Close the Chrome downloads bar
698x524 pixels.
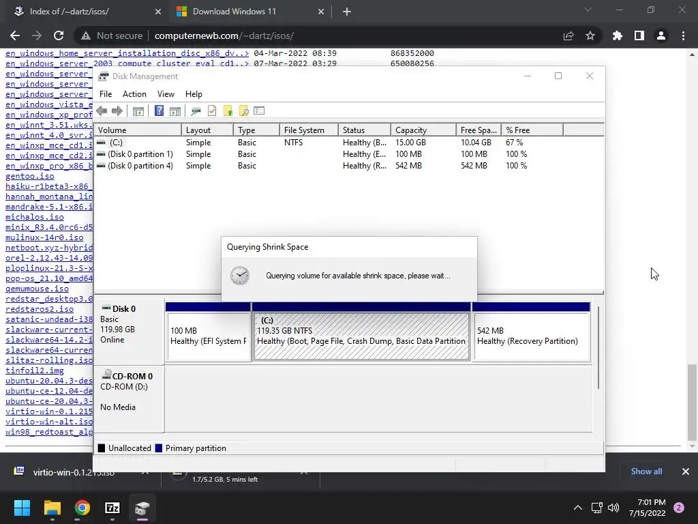(686, 471)
